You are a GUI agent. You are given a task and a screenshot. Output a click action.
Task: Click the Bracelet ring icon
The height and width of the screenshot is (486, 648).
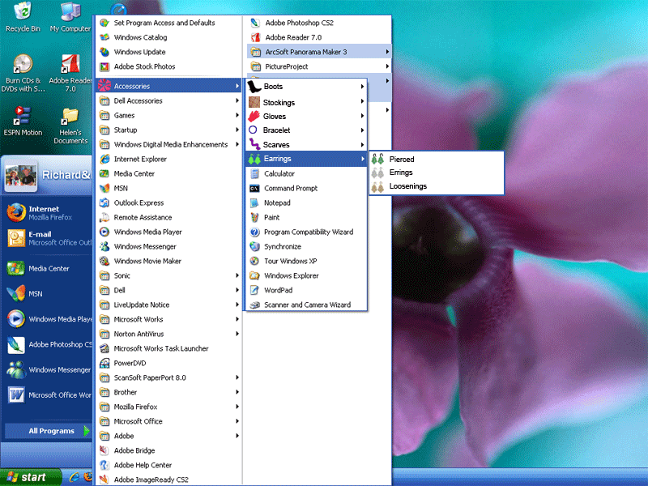(x=253, y=130)
